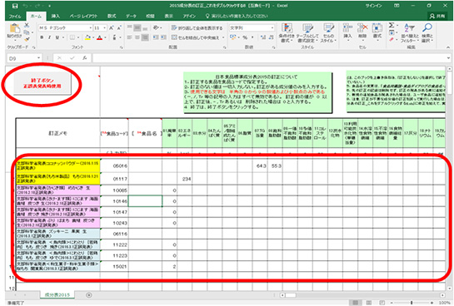454x306 pixels.
Task: Switch to the Page Layout (ページレイアウト) tab
Action: 83,16
